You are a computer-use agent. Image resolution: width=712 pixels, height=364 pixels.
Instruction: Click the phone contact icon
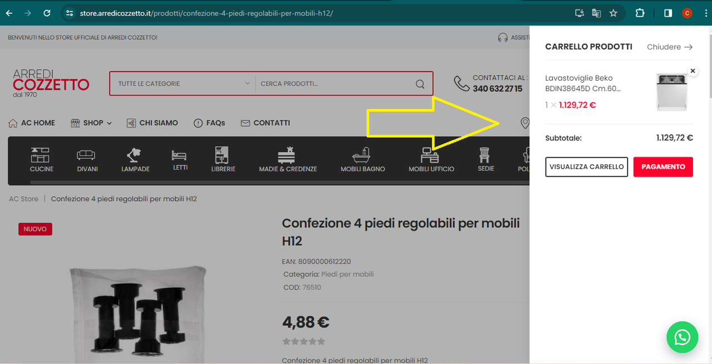coord(462,83)
